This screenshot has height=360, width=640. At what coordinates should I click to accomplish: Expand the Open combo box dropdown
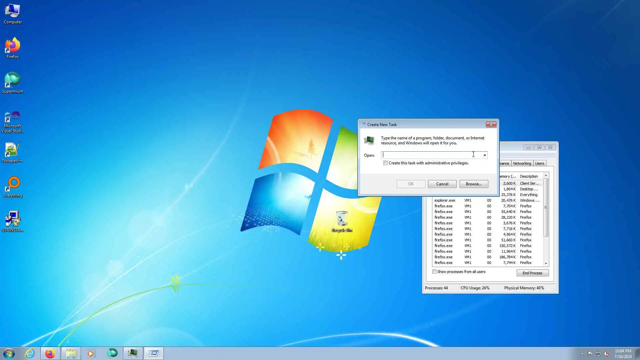(x=485, y=155)
